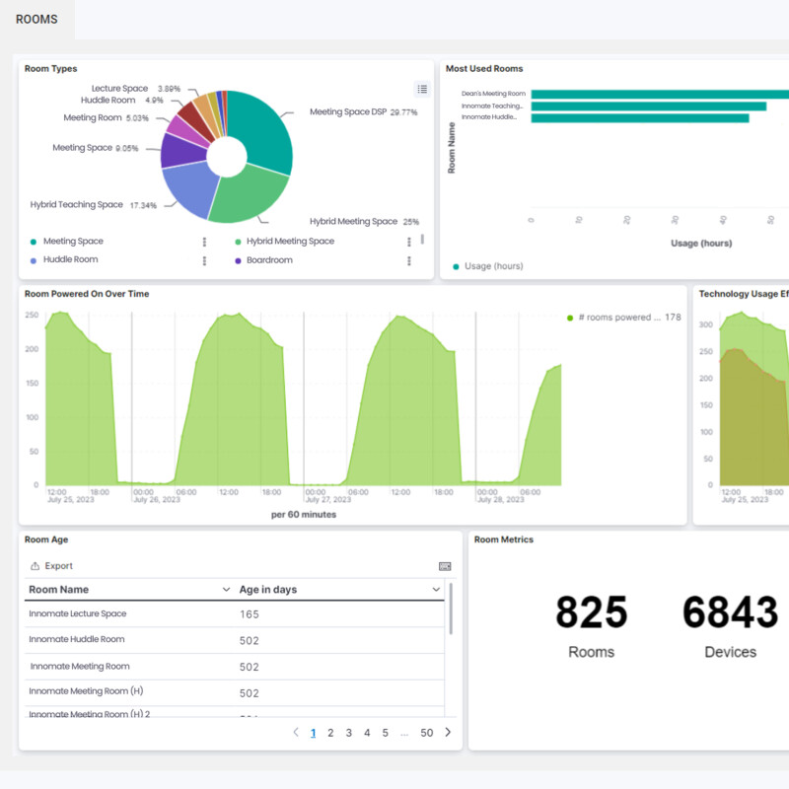This screenshot has height=789, width=789.
Task: Click Dean's Meeting Room usage bar
Action: click(x=660, y=94)
